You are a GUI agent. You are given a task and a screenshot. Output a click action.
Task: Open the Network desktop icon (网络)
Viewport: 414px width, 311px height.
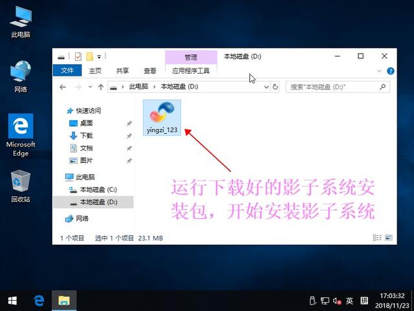point(21,76)
